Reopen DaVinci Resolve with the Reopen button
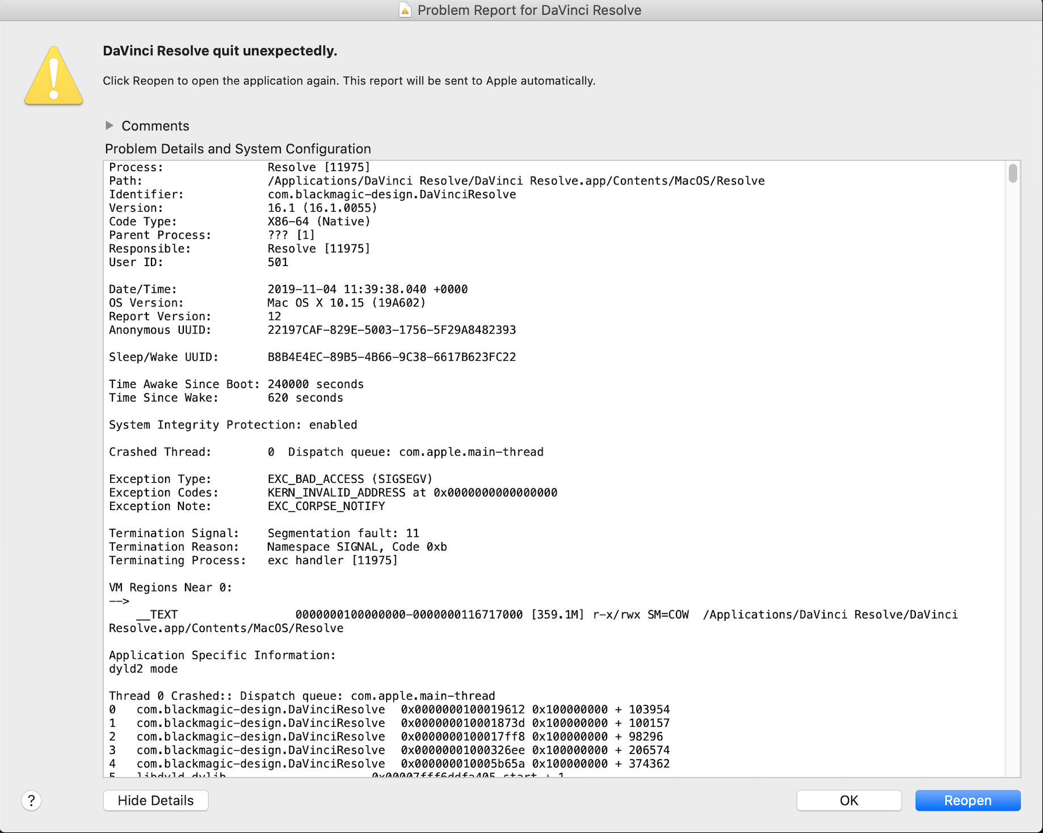The height and width of the screenshot is (833, 1043). (x=968, y=801)
